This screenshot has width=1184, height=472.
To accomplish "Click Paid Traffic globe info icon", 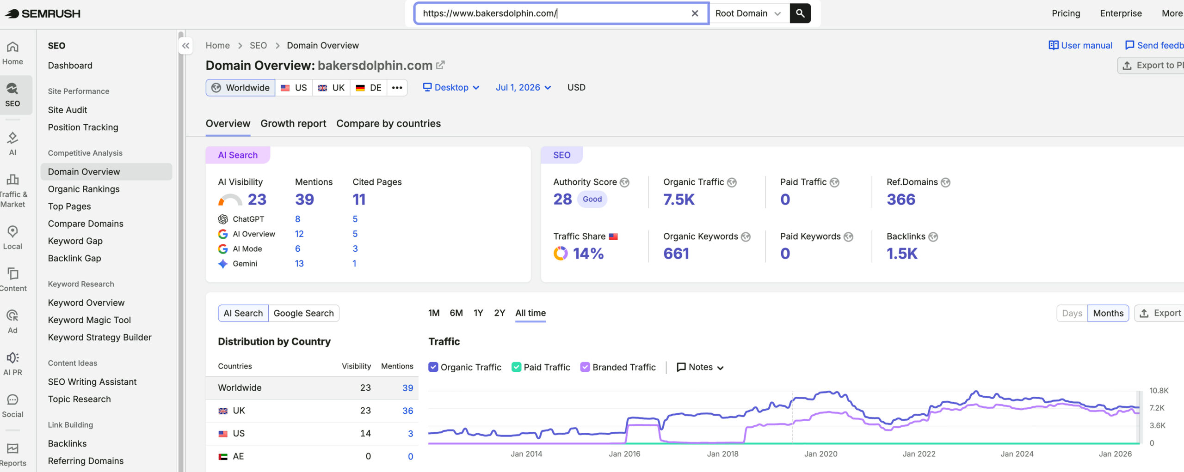I will pos(834,182).
